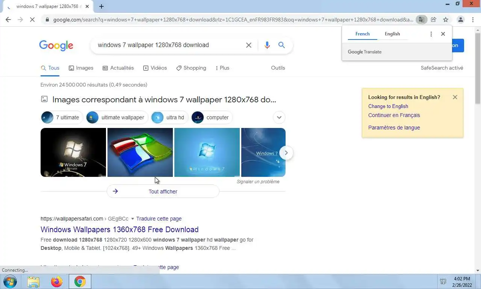
Task: Open File Explorer from taskbar
Action: pos(33,281)
